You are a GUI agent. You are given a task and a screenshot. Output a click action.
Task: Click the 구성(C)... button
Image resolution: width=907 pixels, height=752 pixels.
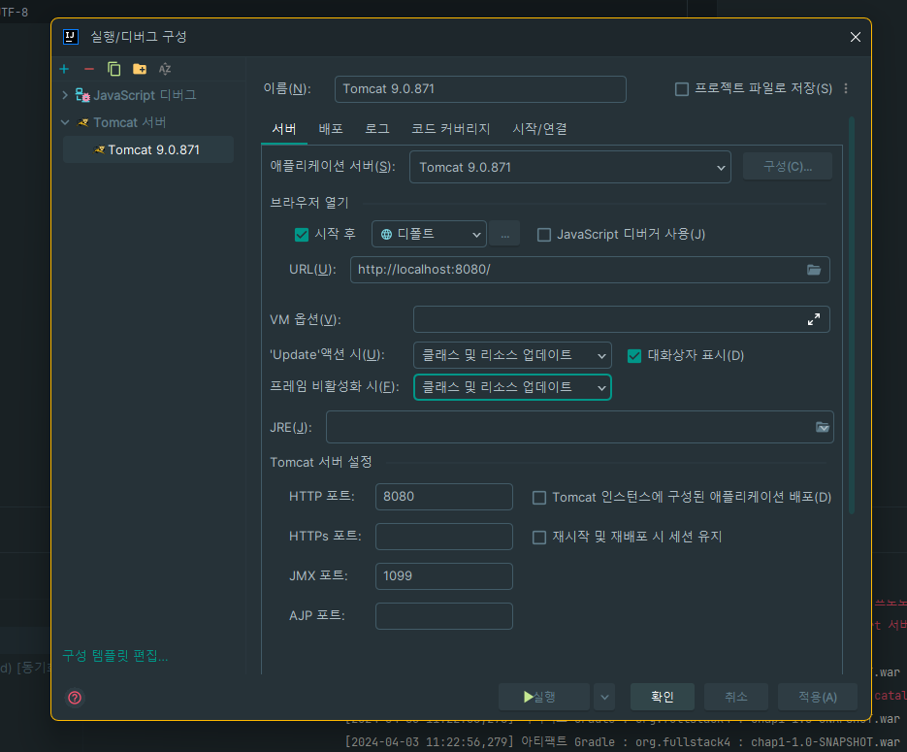tap(788, 167)
